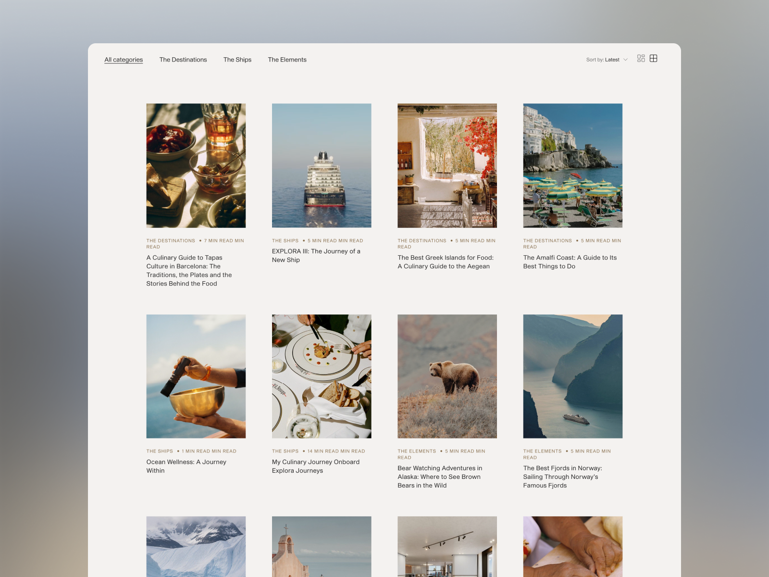This screenshot has width=769, height=577.
Task: Click the 1 MIN READ text
Action: [x=196, y=452]
